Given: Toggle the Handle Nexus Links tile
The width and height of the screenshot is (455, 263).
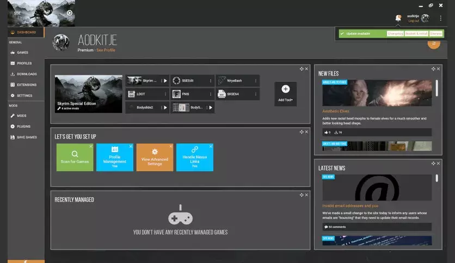Looking at the screenshot, I should pyautogui.click(x=195, y=157).
